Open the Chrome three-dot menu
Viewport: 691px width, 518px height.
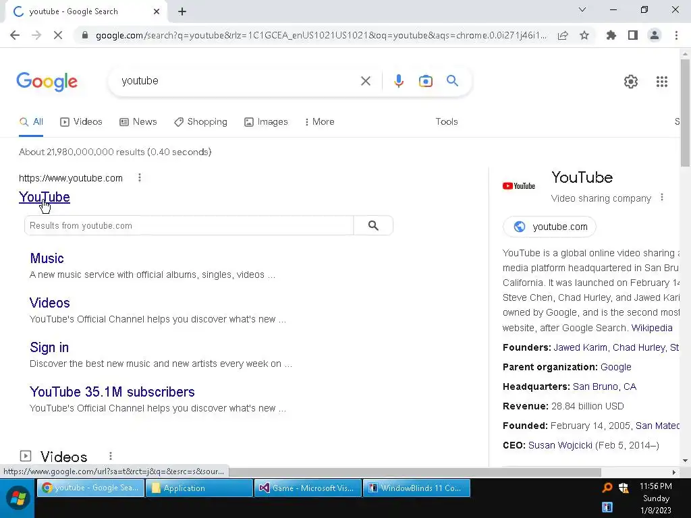(676, 35)
